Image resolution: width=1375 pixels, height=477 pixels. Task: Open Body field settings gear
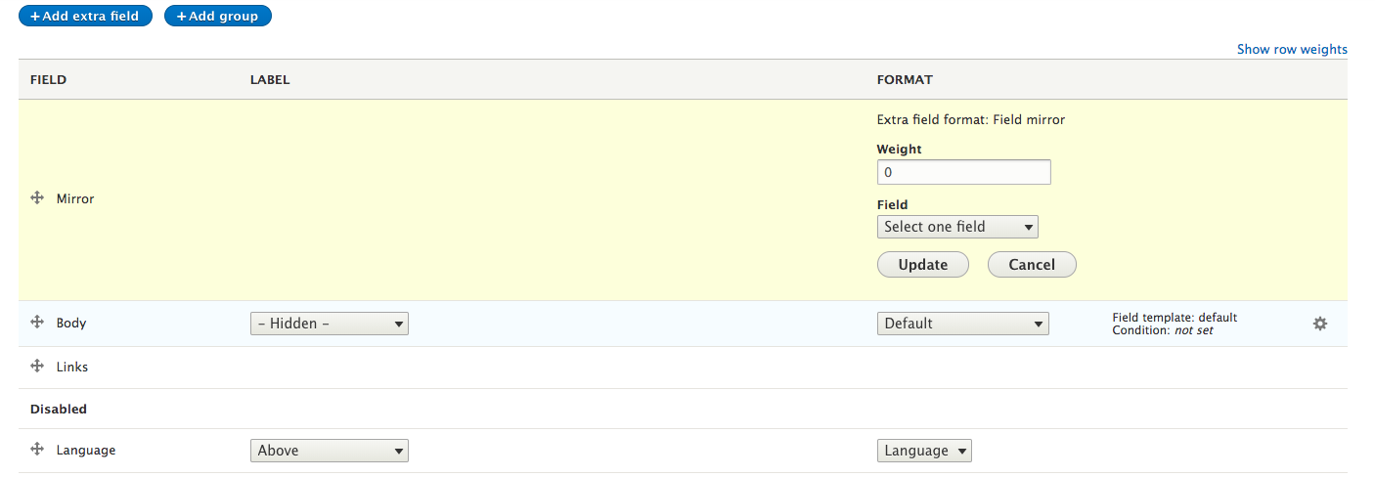click(x=1319, y=324)
